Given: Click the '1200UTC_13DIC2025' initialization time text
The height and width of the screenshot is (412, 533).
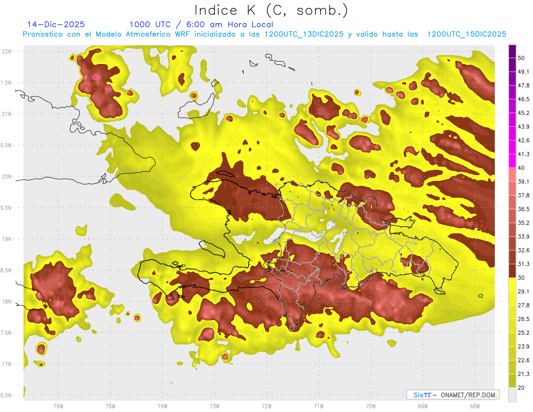Looking at the screenshot, I should coord(304,34).
